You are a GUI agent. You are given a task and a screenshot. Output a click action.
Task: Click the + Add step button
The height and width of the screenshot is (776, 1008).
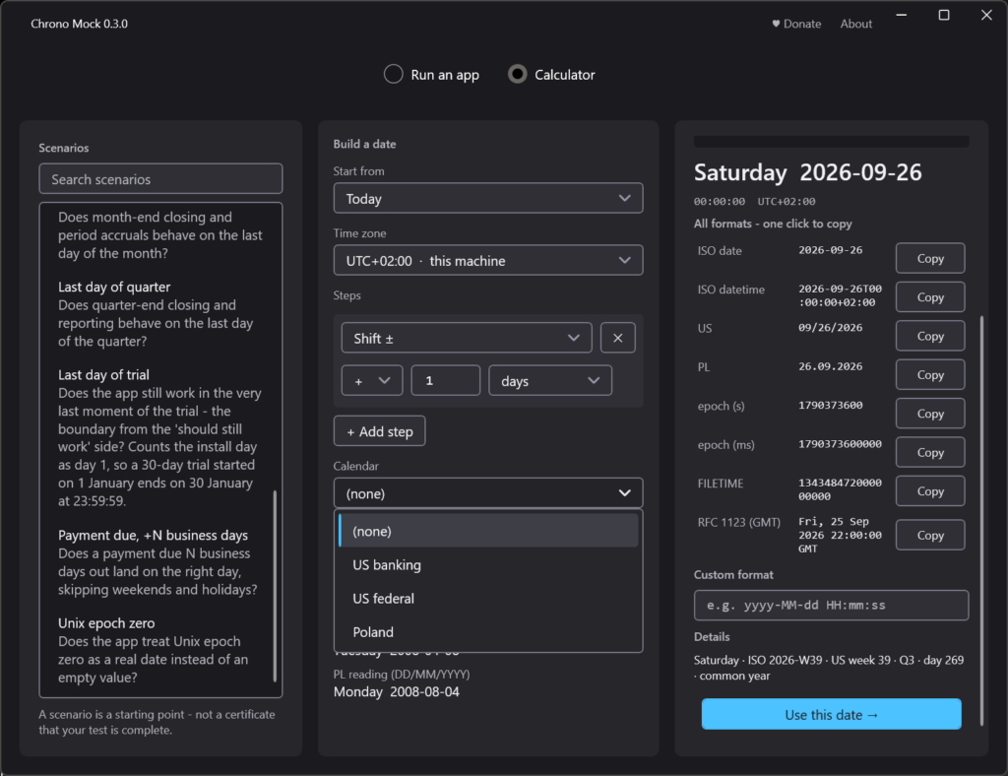379,431
